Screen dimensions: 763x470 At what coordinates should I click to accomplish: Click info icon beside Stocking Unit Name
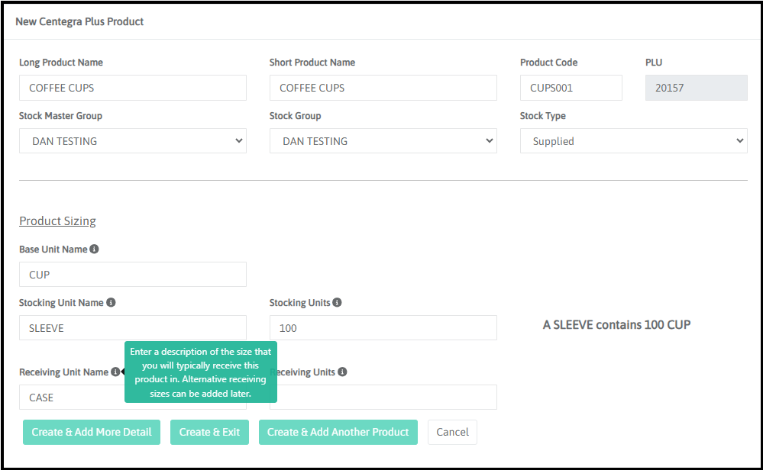pyautogui.click(x=110, y=303)
